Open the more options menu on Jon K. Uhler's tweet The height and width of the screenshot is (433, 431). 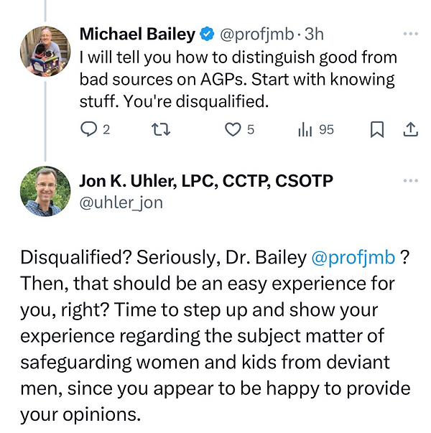[x=410, y=182]
